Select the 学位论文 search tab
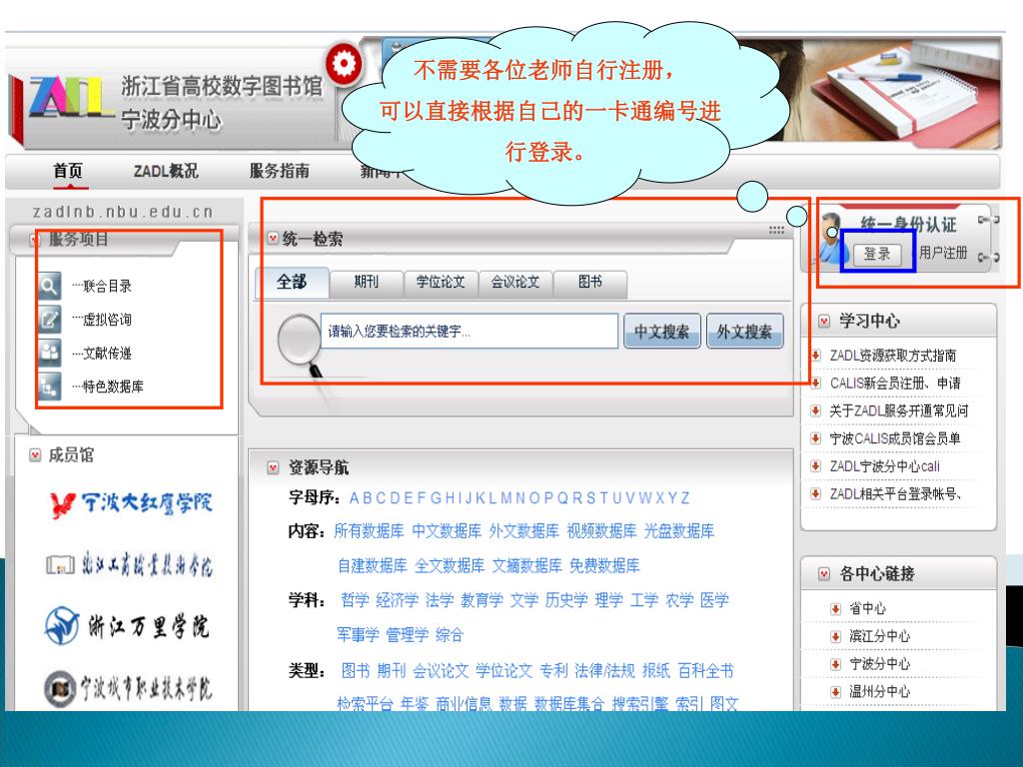The height and width of the screenshot is (767, 1023). point(441,283)
